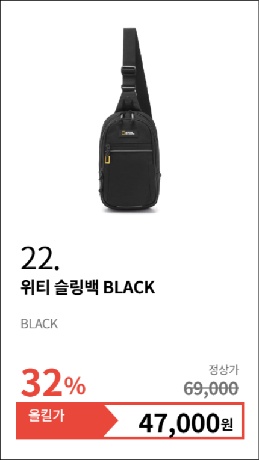The image size is (259, 460).
Task: Click the bag's bottom reflective strip
Action: 129,207
